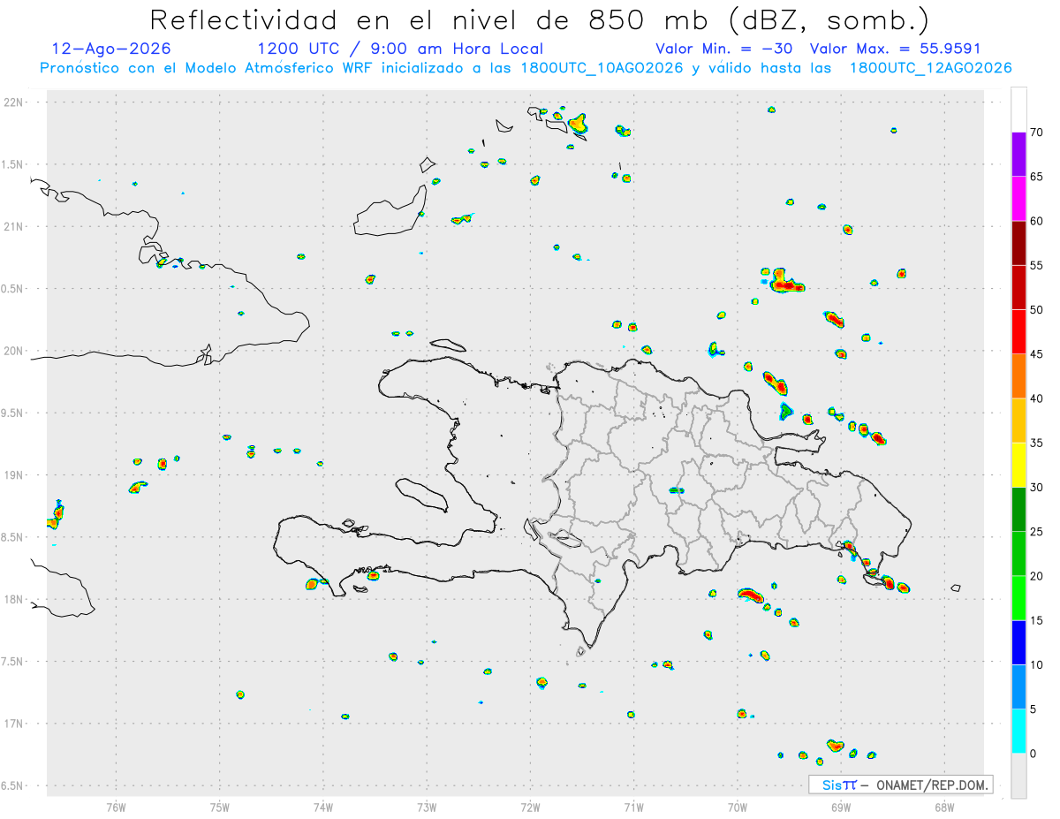The height and width of the screenshot is (819, 1060).
Task: Select the orange 40–45 dBZ legend color
Action: click(1018, 376)
